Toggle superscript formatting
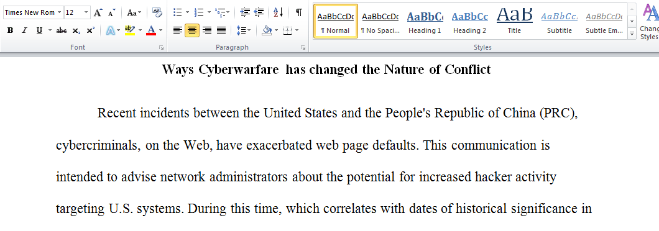Screen dimensions: 659x231 [90, 30]
